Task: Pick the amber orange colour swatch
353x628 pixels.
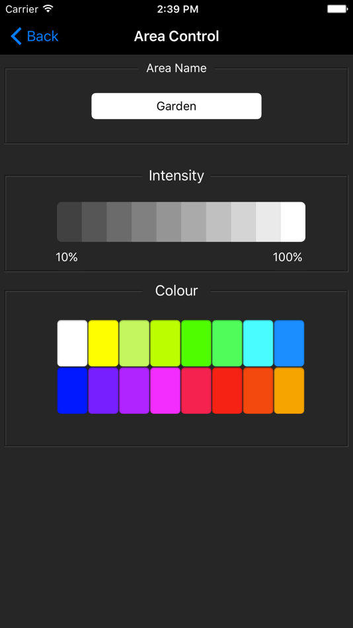Action: [290, 391]
